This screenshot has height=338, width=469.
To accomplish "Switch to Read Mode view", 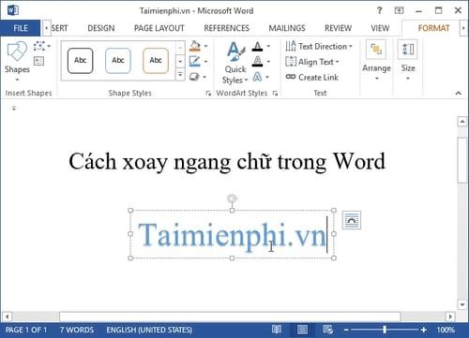I will click(x=277, y=330).
